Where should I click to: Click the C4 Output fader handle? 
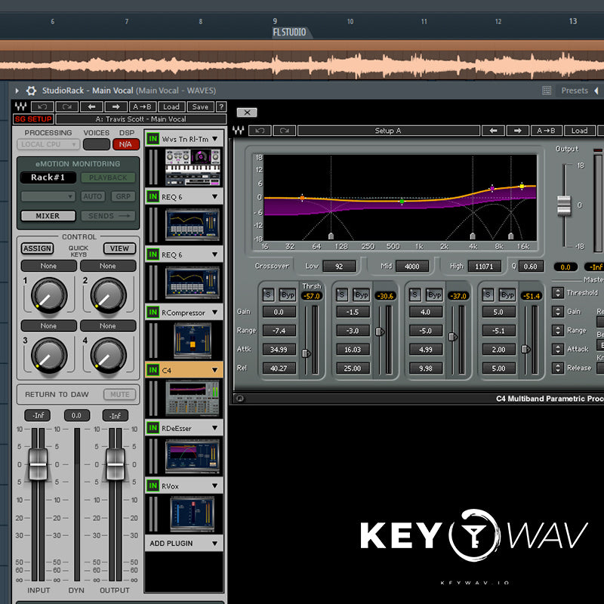click(564, 205)
